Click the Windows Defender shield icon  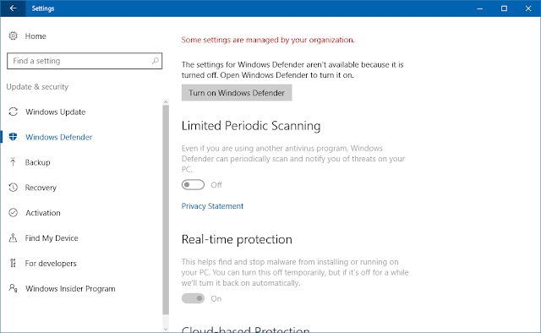click(x=14, y=137)
